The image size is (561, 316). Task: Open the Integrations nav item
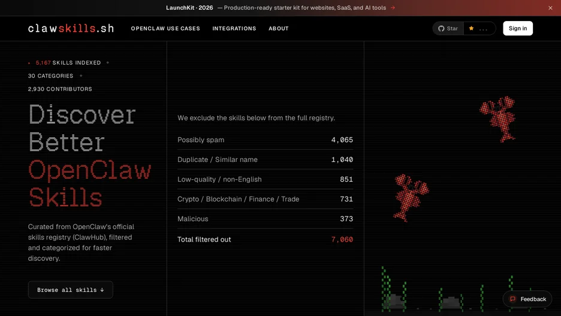pos(234,28)
